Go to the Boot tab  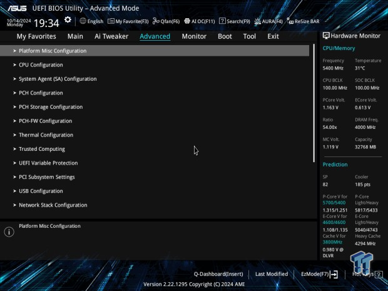click(225, 36)
